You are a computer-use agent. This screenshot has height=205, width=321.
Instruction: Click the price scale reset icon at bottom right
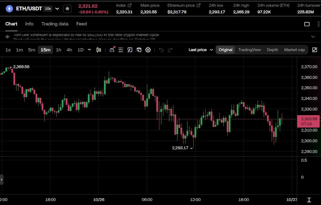click(309, 200)
